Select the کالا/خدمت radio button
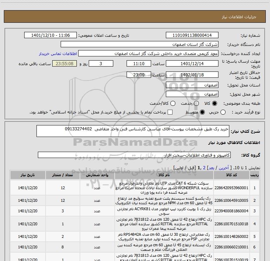 (x=173, y=103)
